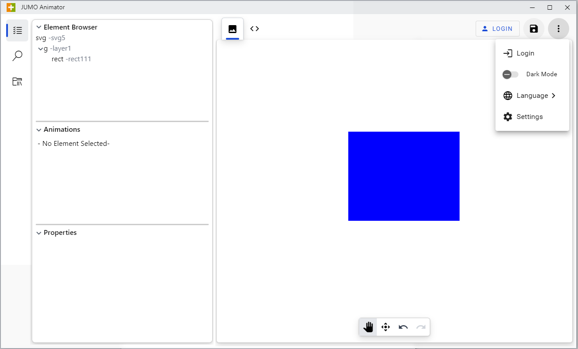Switch to the image preview tab
Screen dimensions: 578x349
(233, 29)
